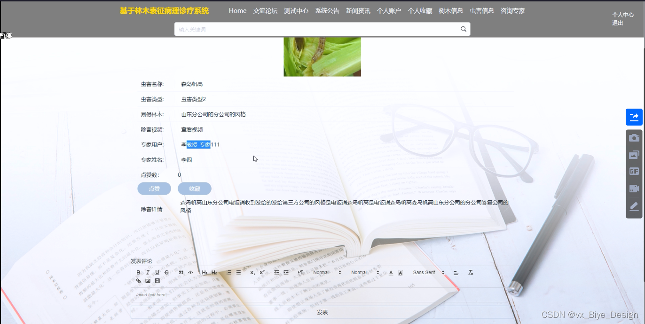
Task: Go to the Home page
Action: [237, 11]
